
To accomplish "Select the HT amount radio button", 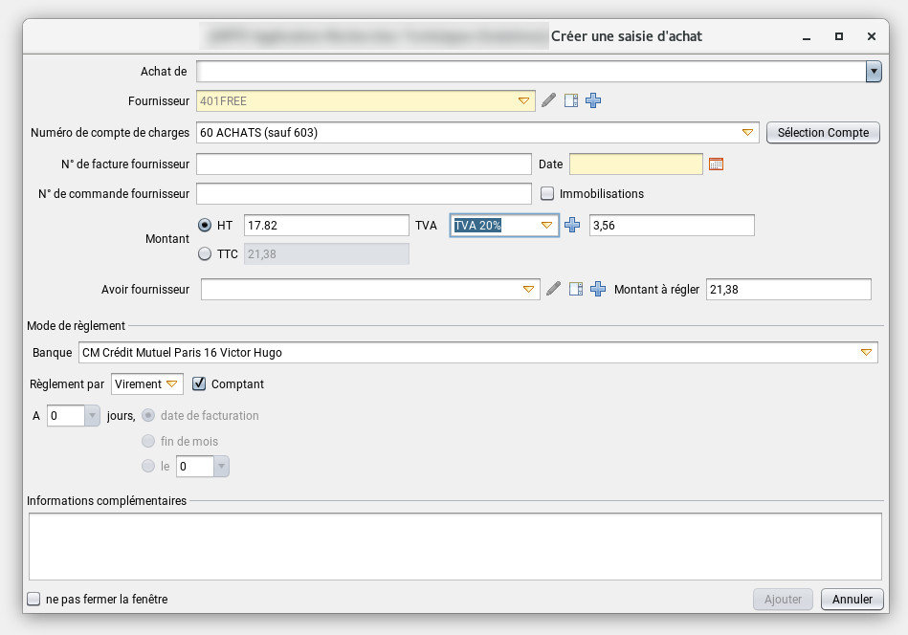I will tap(205, 226).
